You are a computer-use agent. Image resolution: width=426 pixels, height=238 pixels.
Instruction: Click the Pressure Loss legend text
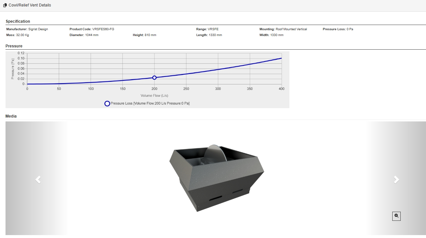pyautogui.click(x=150, y=104)
